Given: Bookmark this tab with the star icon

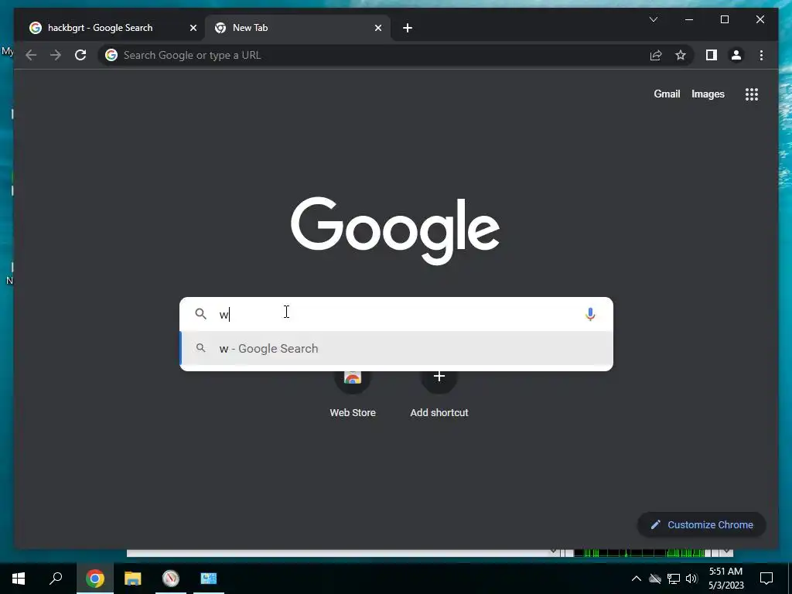Looking at the screenshot, I should [681, 55].
